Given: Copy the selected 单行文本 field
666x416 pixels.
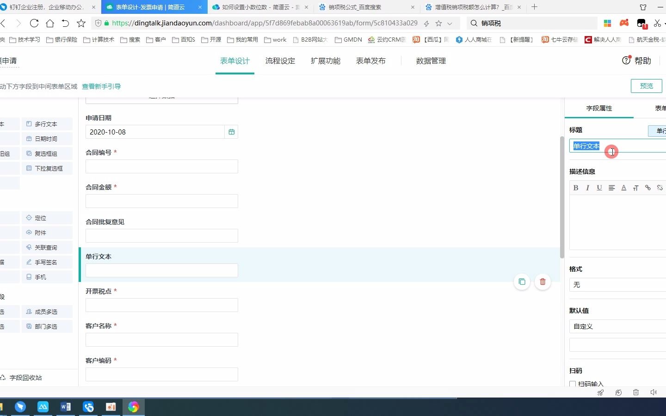Looking at the screenshot, I should pyautogui.click(x=522, y=281).
